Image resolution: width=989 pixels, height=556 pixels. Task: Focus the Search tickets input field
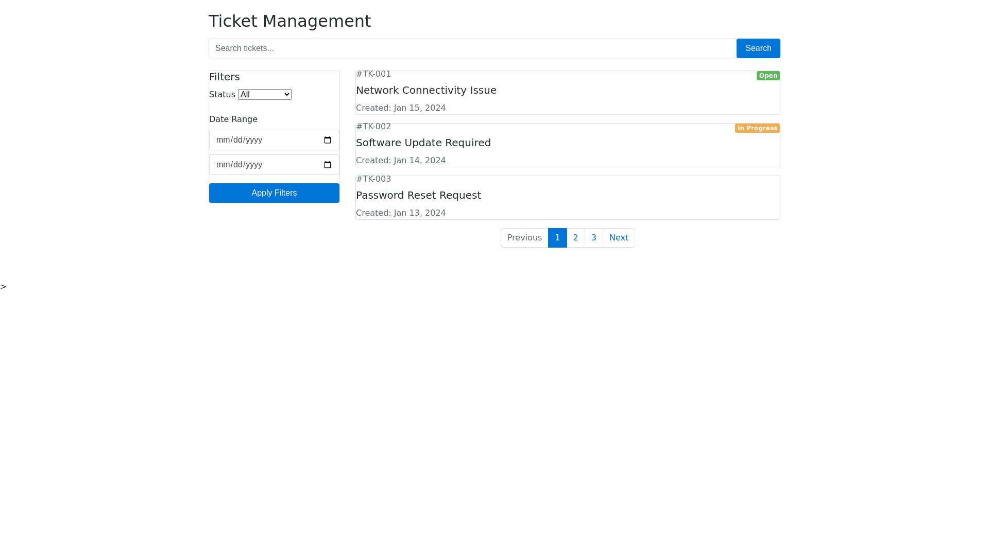(x=472, y=48)
